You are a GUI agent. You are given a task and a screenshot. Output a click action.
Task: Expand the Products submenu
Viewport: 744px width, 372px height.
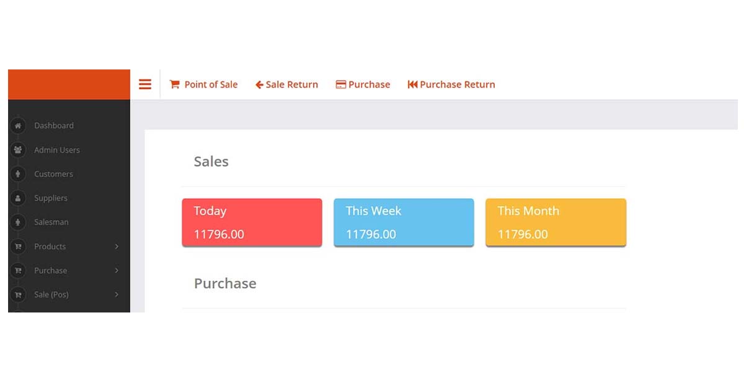click(x=118, y=246)
